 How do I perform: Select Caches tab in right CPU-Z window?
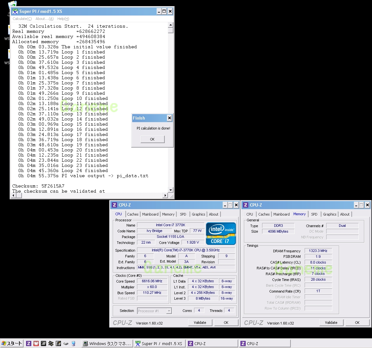point(264,214)
